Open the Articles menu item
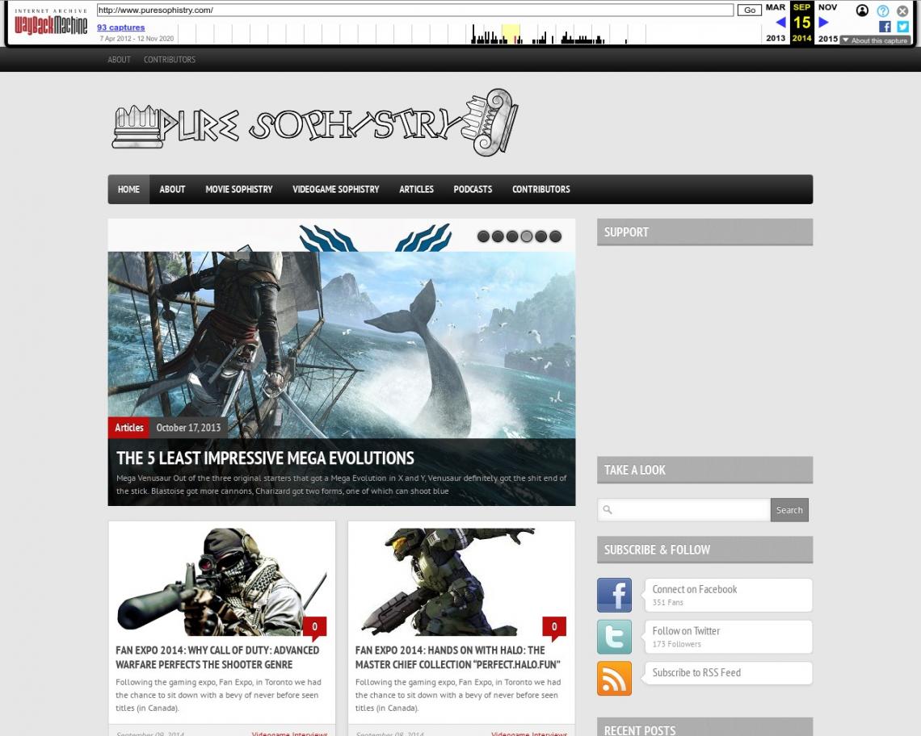 coord(416,190)
